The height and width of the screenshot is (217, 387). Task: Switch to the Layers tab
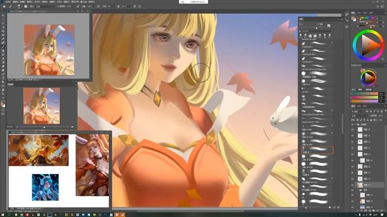353,106
